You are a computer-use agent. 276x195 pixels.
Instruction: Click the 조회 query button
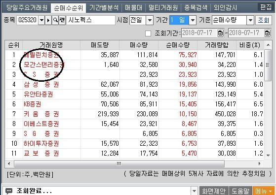point(264,20)
